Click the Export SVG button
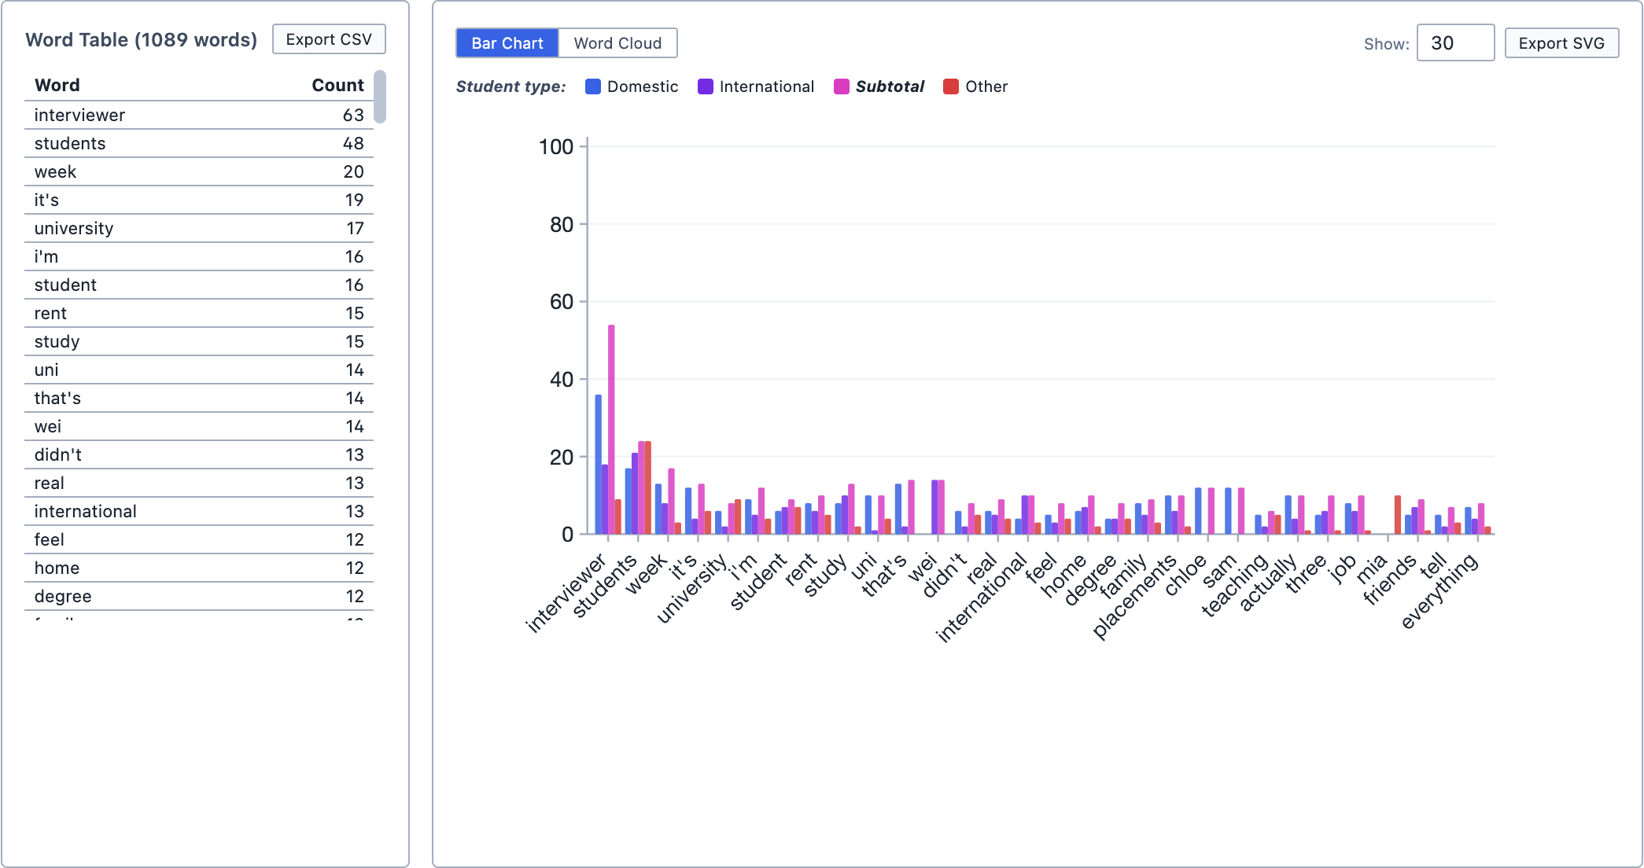Screen dimensions: 1644x868 pos(1561,43)
